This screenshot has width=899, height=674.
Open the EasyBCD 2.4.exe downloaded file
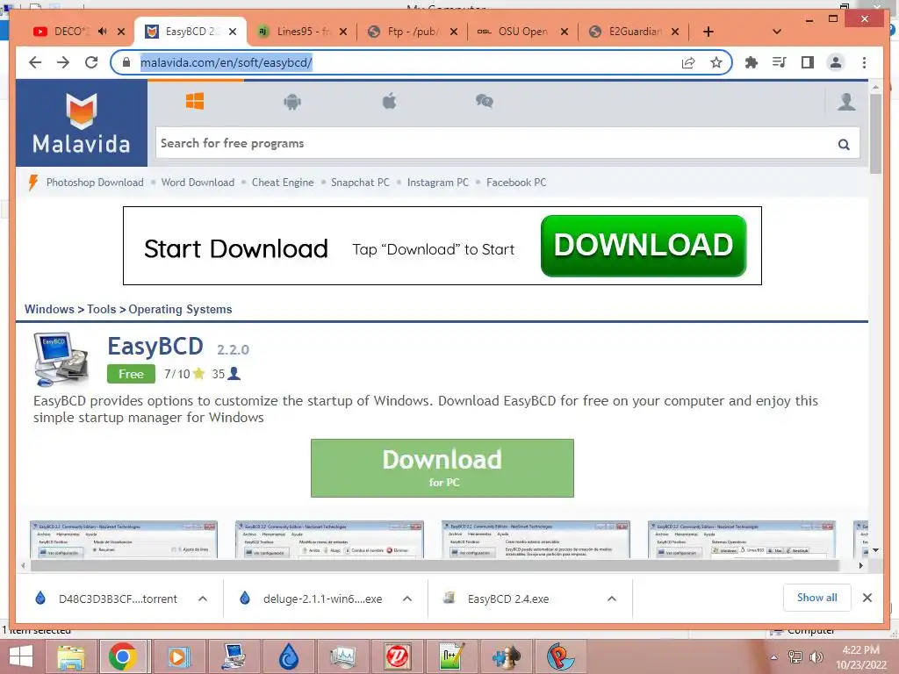[x=508, y=599]
